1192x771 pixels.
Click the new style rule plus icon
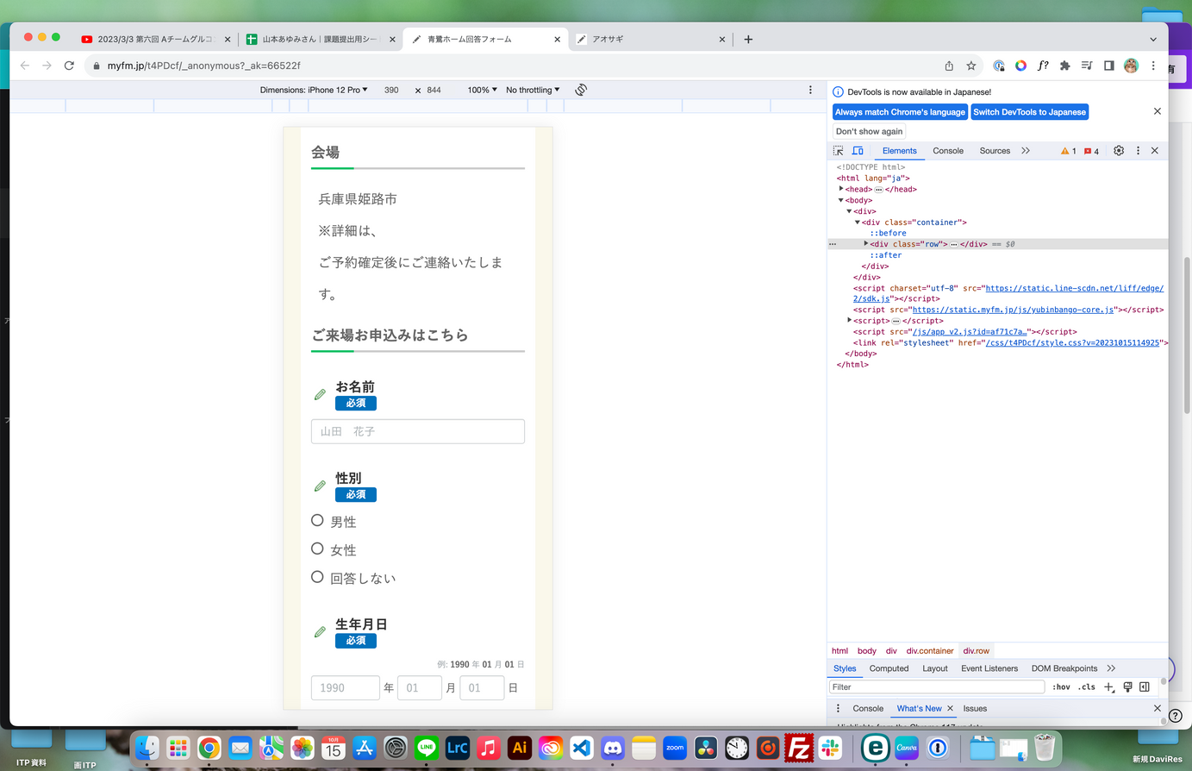(x=1109, y=687)
